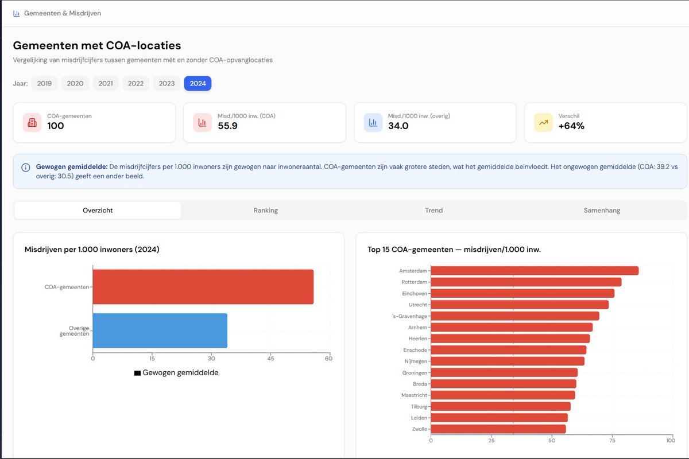
Task: Click the Amsterdam label in Top 15 chart
Action: 413,271
